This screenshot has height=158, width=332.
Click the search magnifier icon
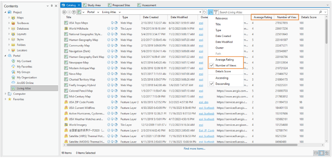pyautogui.click(x=321, y=12)
